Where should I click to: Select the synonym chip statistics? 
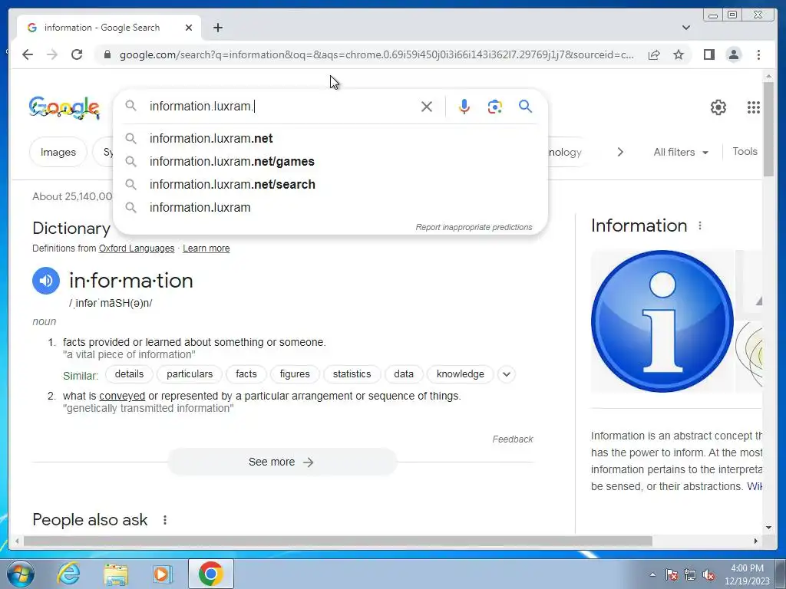[x=352, y=374]
